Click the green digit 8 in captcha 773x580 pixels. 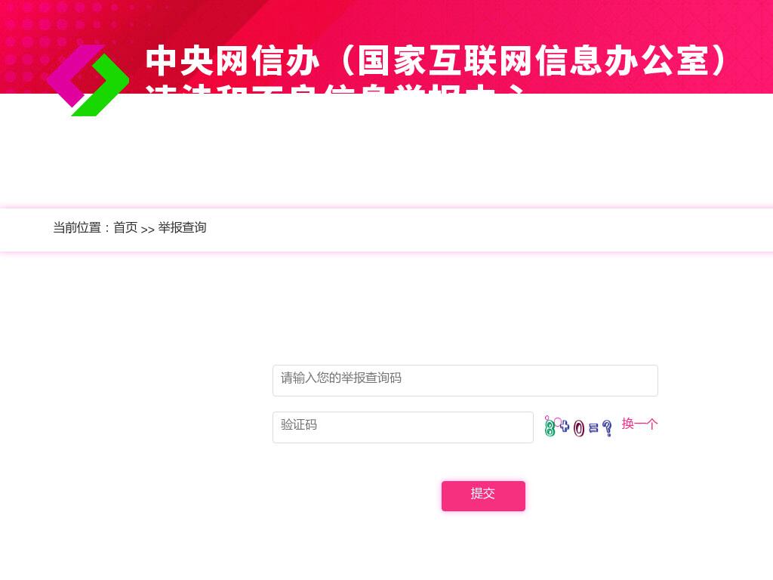(x=550, y=427)
